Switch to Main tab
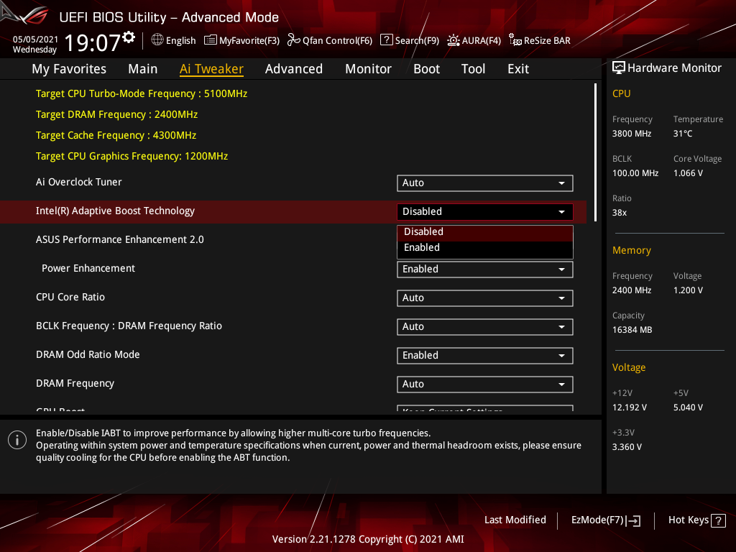The image size is (736, 552). [x=143, y=69]
